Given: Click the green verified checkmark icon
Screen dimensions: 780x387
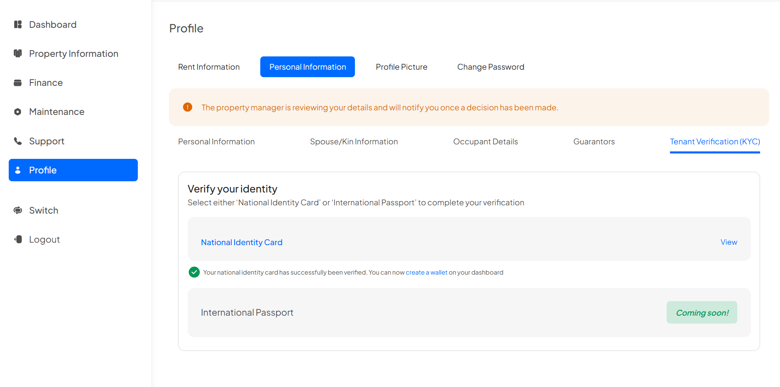Looking at the screenshot, I should pos(194,272).
